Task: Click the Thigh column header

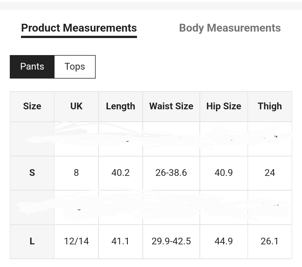Action: click(270, 106)
